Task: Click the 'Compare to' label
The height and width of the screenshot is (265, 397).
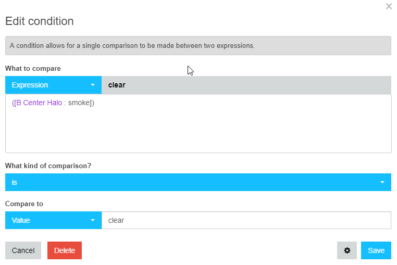Action: coord(24,204)
